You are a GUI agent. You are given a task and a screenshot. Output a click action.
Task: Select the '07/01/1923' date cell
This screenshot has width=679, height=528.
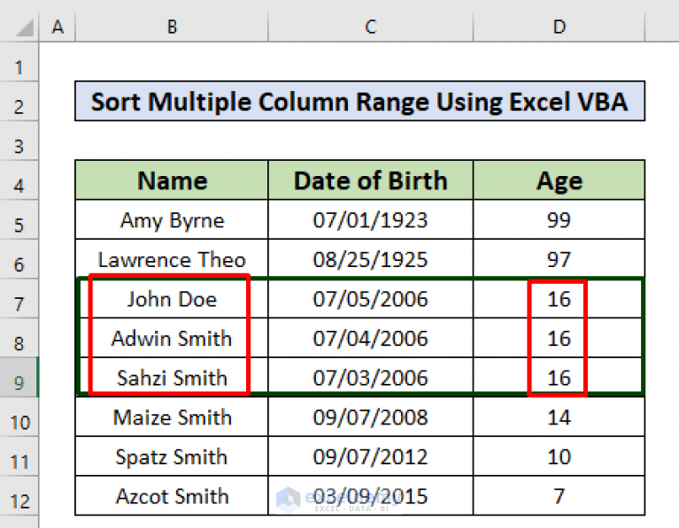[x=371, y=219]
